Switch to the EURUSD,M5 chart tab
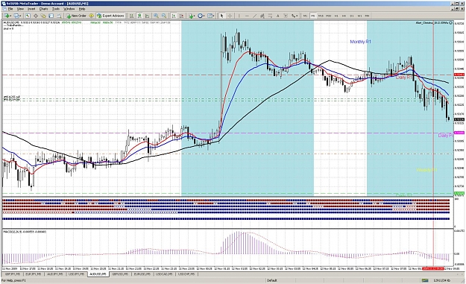The height and width of the screenshot is (284, 466). (x=142, y=274)
